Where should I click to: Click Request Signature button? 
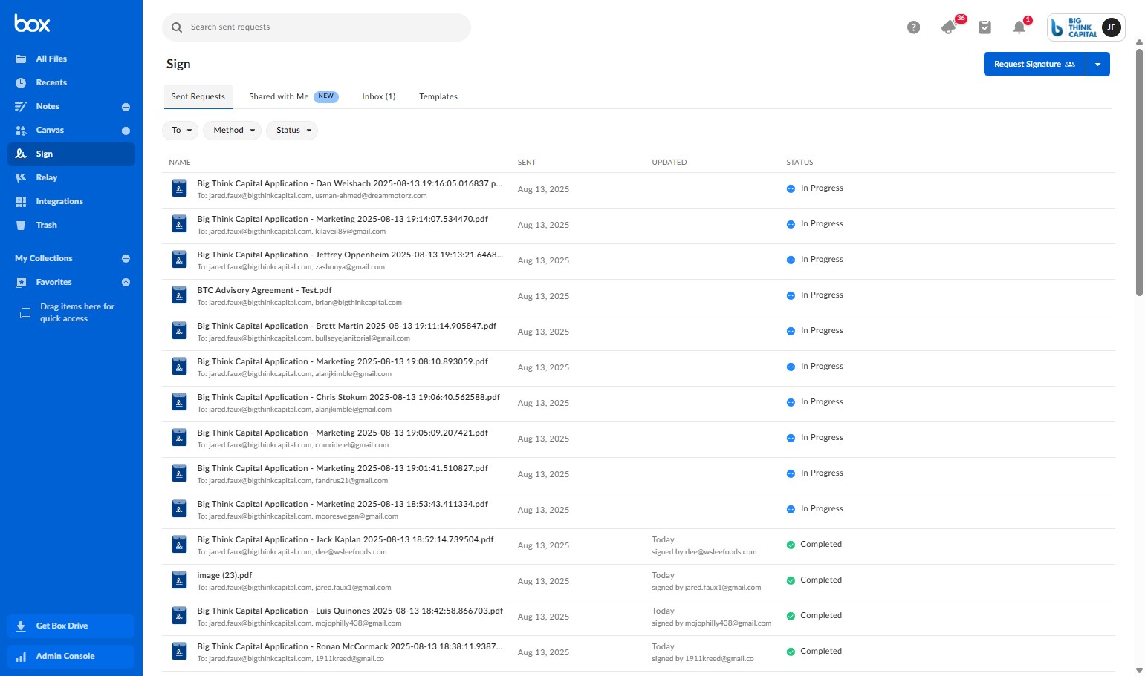click(1034, 64)
